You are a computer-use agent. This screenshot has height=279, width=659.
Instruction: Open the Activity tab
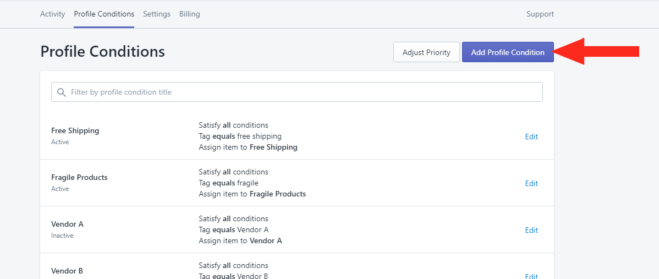53,14
